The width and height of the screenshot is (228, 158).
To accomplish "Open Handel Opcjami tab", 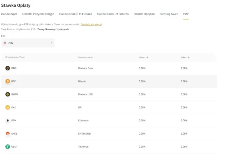I will [x=144, y=14].
